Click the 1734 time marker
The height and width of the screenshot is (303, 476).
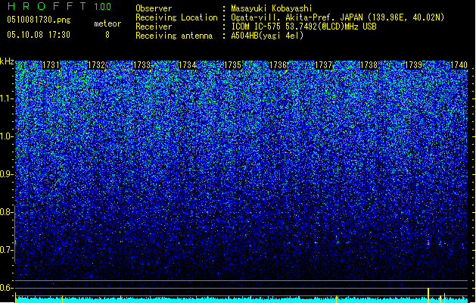coord(188,65)
